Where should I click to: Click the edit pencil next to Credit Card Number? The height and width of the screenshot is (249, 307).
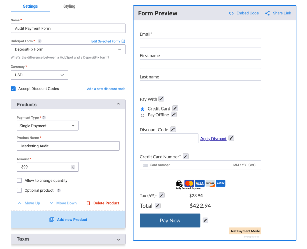185,156
